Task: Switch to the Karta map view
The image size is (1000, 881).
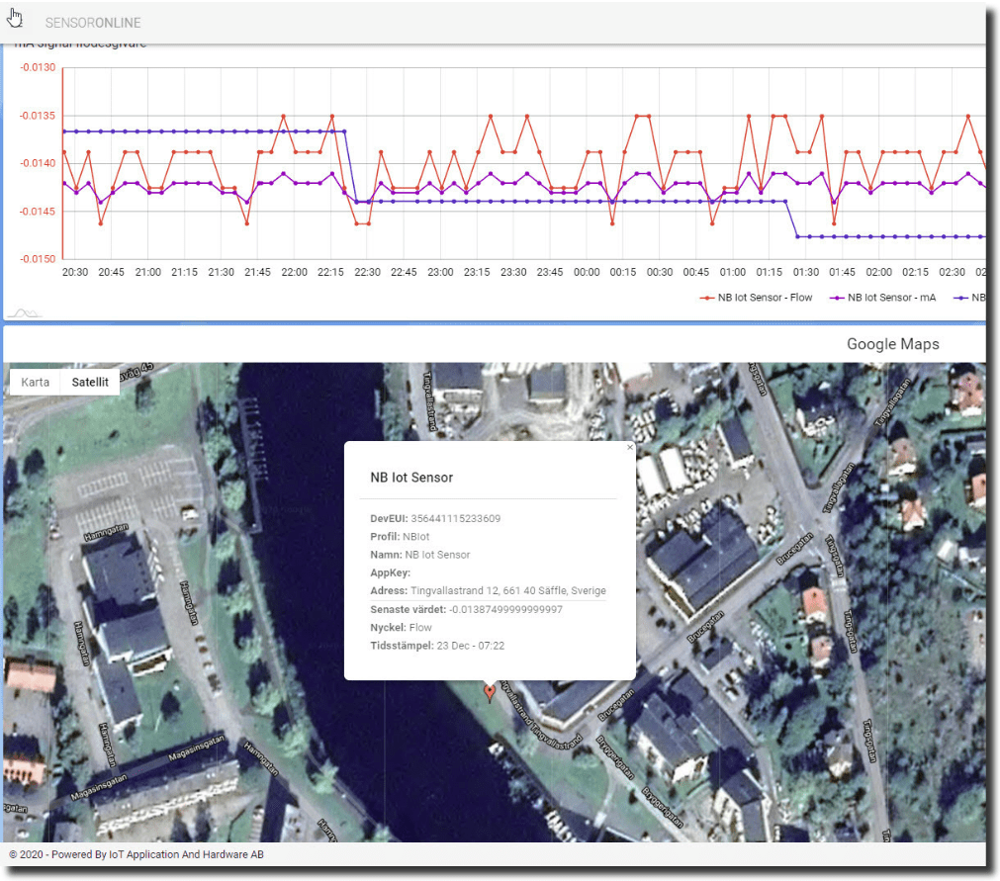Action: click(35, 382)
